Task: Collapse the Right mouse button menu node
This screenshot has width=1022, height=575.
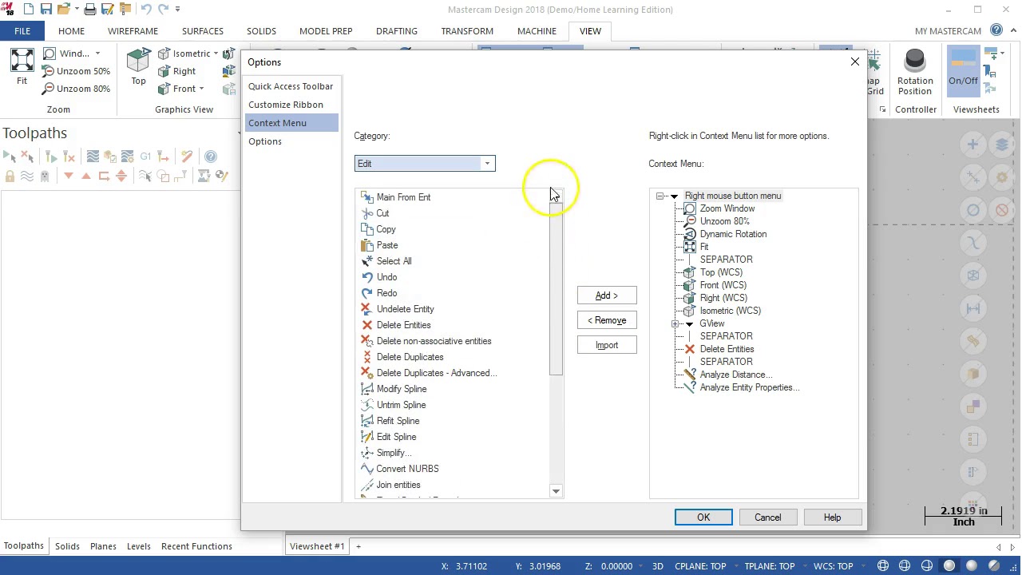Action: click(x=660, y=196)
